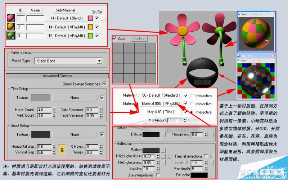The image size is (288, 180).
Task: Click the Max depth spinner arrows
Action: coord(206,169)
